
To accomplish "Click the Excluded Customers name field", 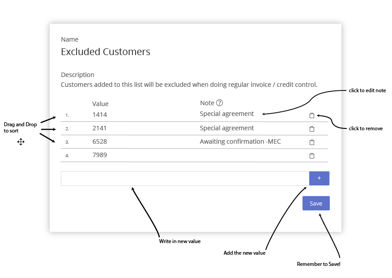I will (106, 52).
